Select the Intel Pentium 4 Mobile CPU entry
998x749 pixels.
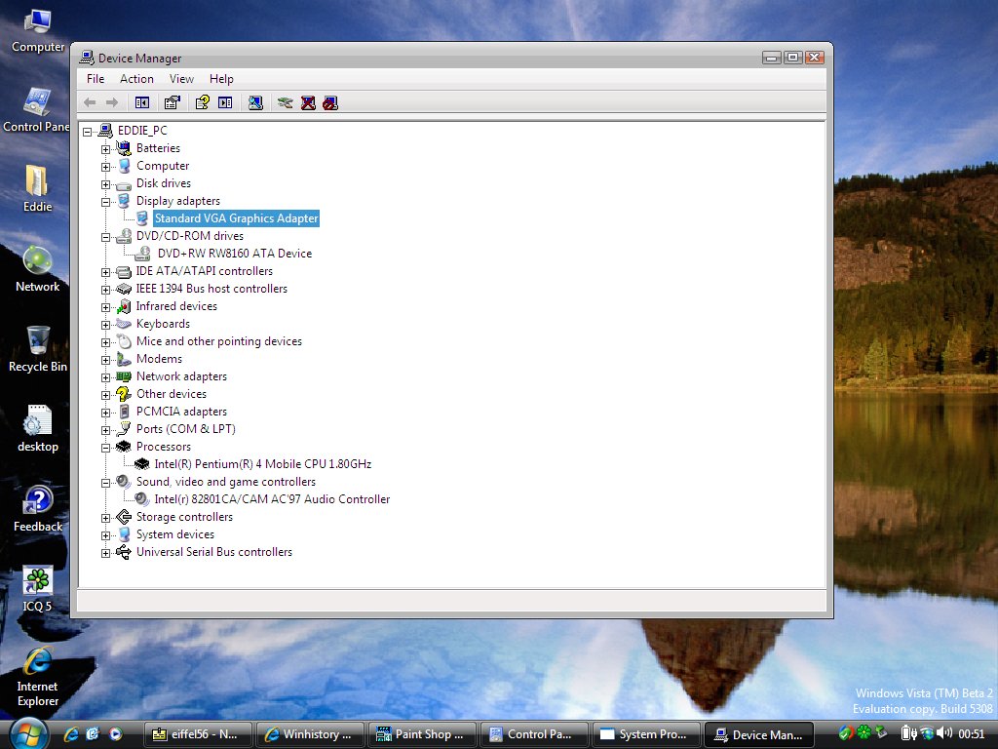263,464
